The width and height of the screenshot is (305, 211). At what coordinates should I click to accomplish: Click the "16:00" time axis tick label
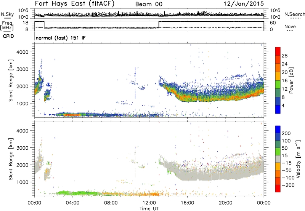click(187, 203)
